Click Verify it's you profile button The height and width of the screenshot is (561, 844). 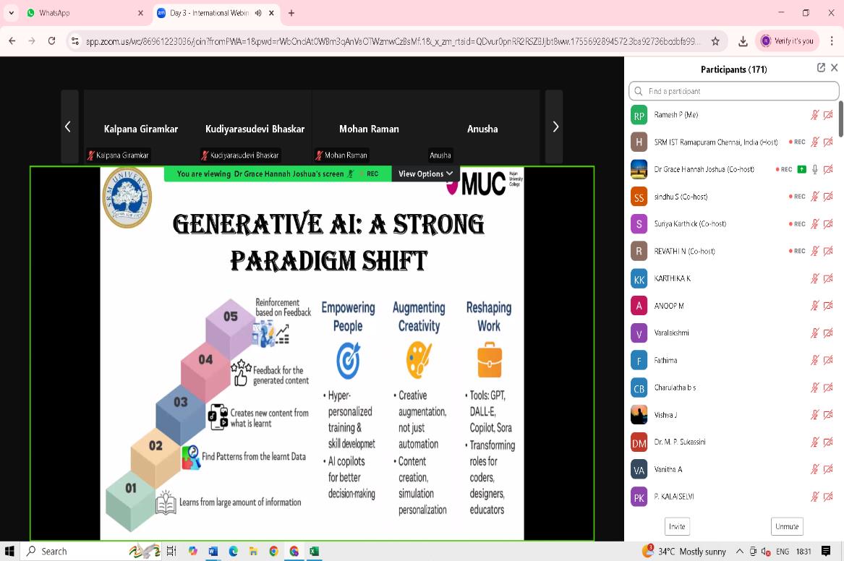point(787,41)
